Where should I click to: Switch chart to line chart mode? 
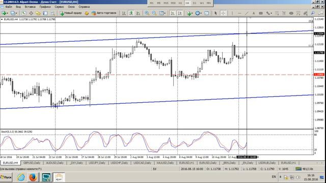[x=138, y=13]
